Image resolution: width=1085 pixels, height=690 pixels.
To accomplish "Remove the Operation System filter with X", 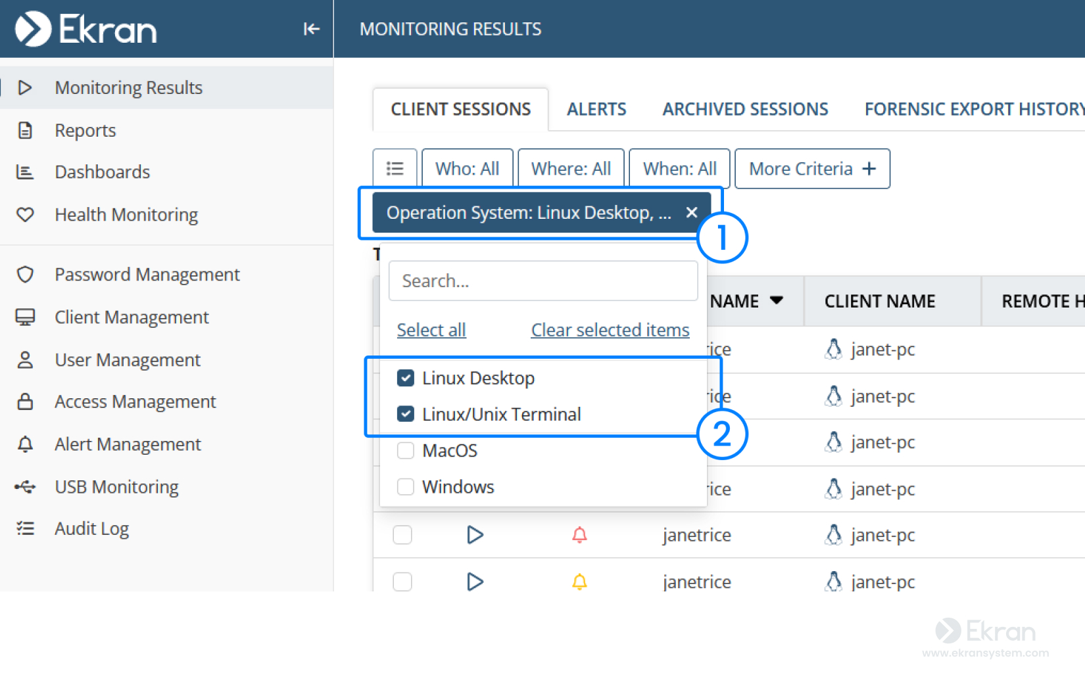I will (x=691, y=212).
